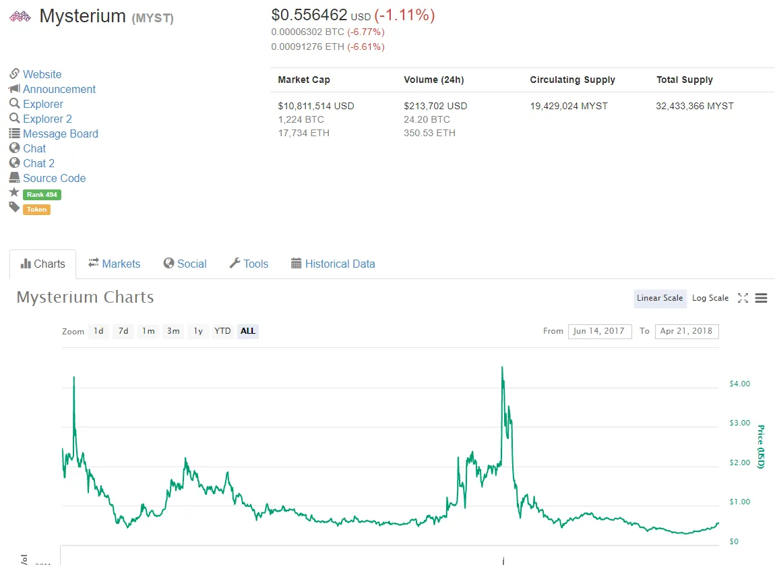Set chart zoom to 1d
This screenshot has width=775, height=565.
[x=99, y=331]
